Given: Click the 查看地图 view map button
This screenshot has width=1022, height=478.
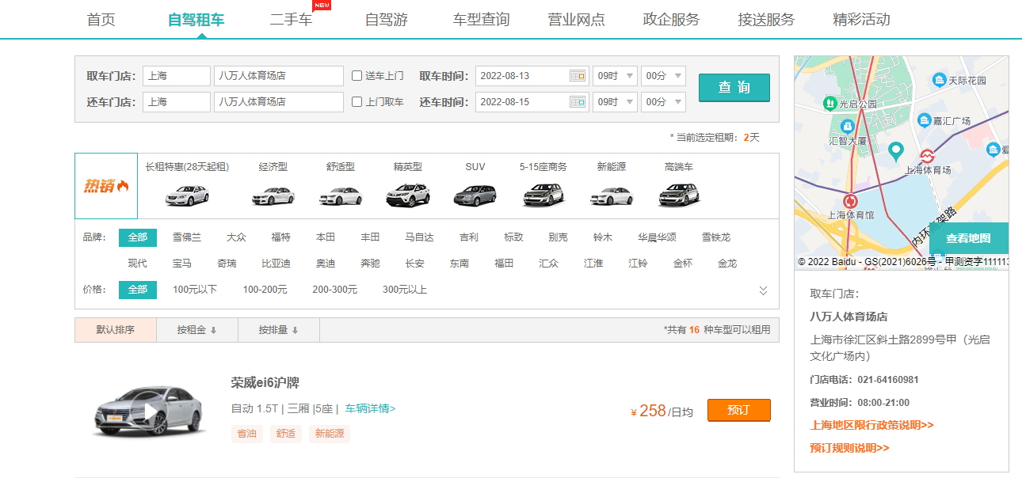Looking at the screenshot, I should point(968,238).
